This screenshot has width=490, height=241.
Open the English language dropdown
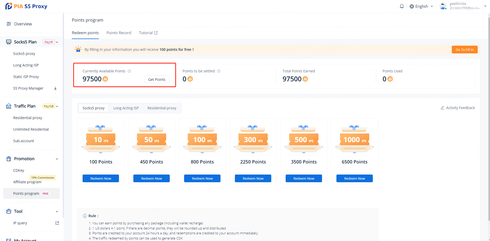pyautogui.click(x=422, y=6)
